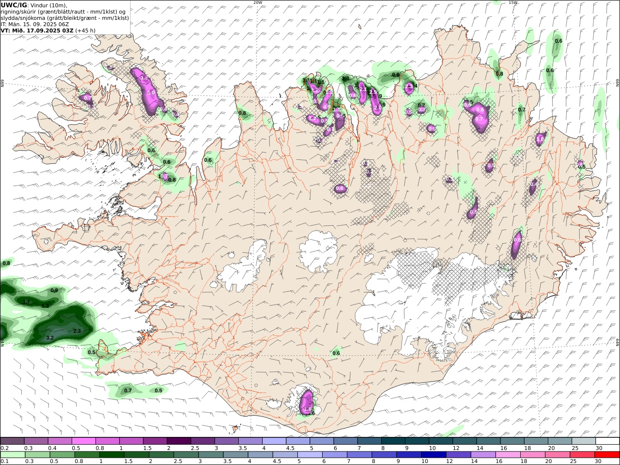Viewport: 620px width, 465px height.
Task: Select the deep blue rain swatch at 10
Action: [434, 455]
